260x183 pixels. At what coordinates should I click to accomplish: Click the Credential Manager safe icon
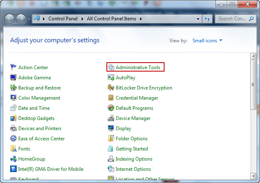tap(111, 98)
